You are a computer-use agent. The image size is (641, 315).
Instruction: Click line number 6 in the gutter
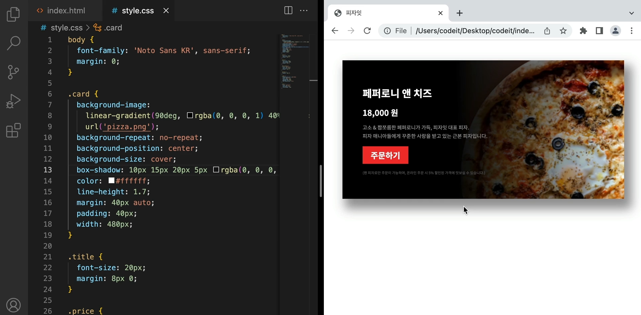coord(50,94)
